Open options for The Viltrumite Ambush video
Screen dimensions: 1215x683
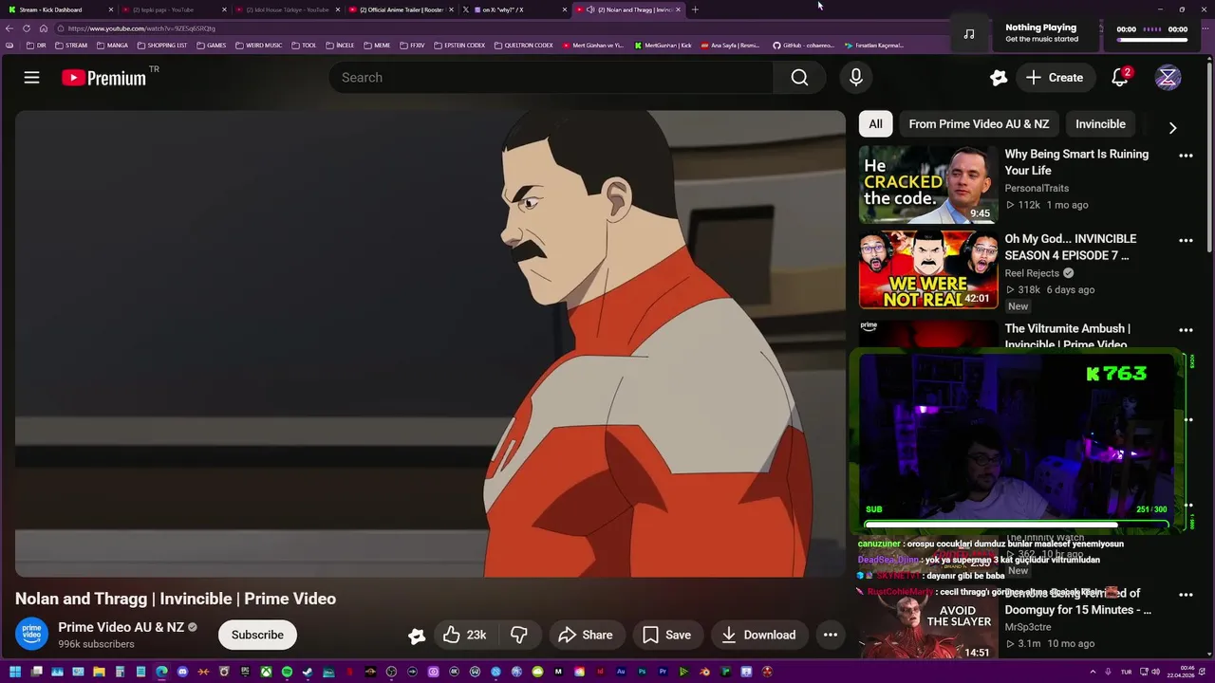click(1186, 330)
